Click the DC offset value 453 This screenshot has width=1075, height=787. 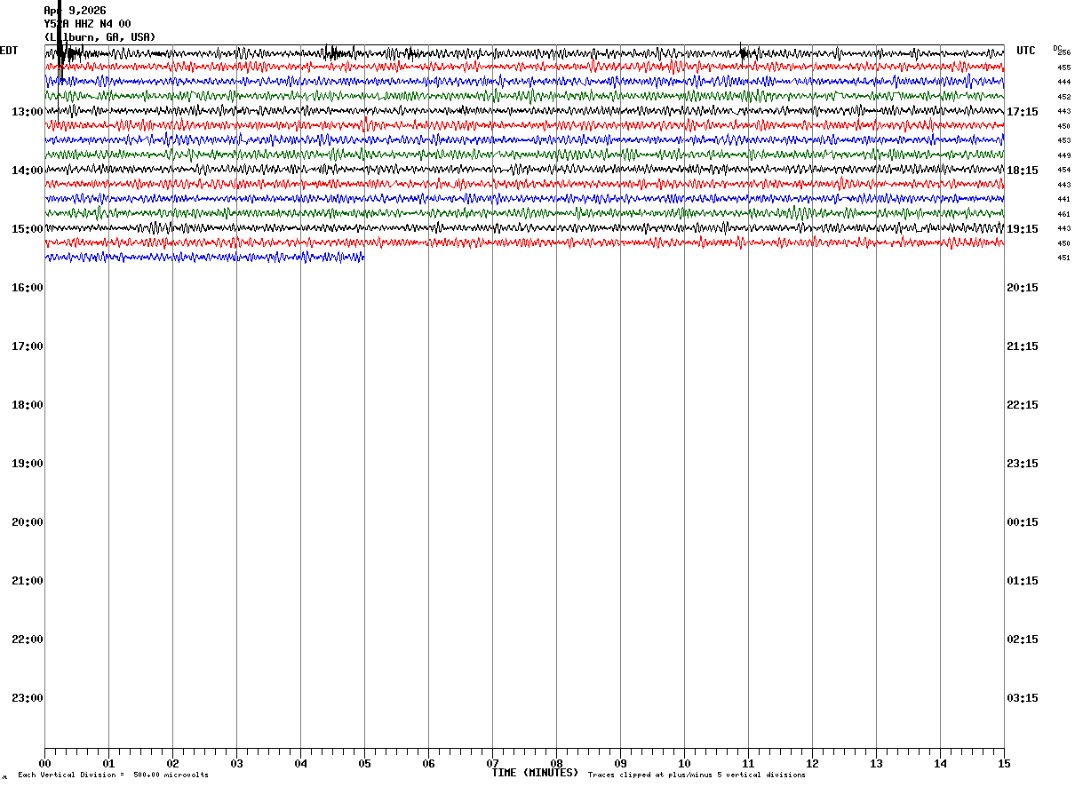[x=1063, y=140]
